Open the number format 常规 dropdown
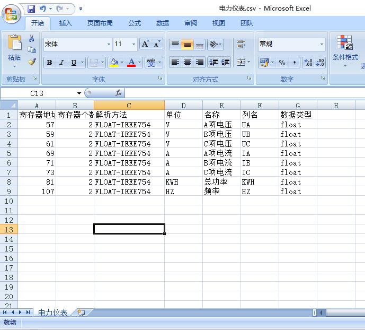The height and width of the screenshot is (330, 365). coord(322,45)
